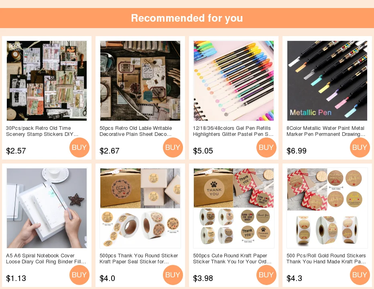Click BUY for Retro Old Lable sheets

coord(173,147)
